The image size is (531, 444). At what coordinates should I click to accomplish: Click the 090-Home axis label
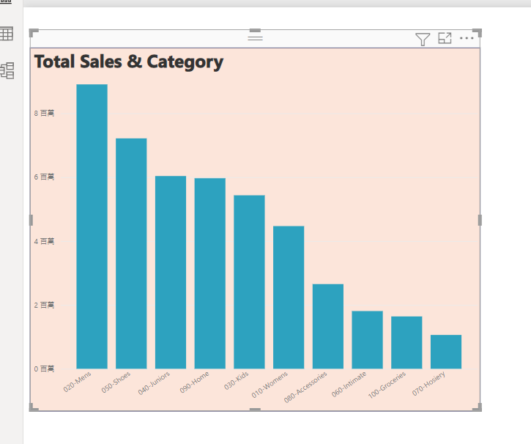pyautogui.click(x=194, y=382)
